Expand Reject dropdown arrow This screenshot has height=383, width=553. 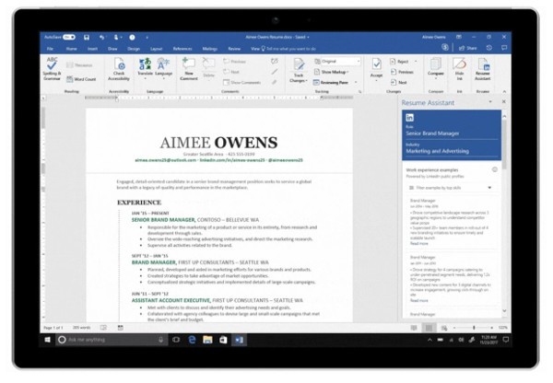(416, 62)
